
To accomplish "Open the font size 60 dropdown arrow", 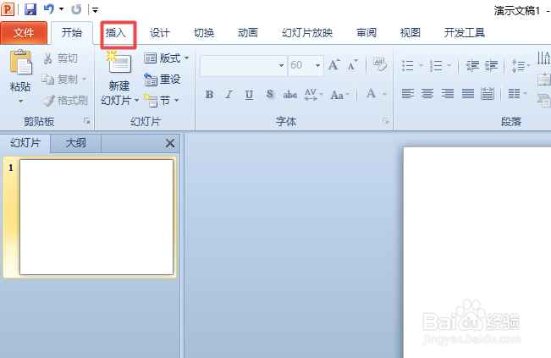I will 317,66.
